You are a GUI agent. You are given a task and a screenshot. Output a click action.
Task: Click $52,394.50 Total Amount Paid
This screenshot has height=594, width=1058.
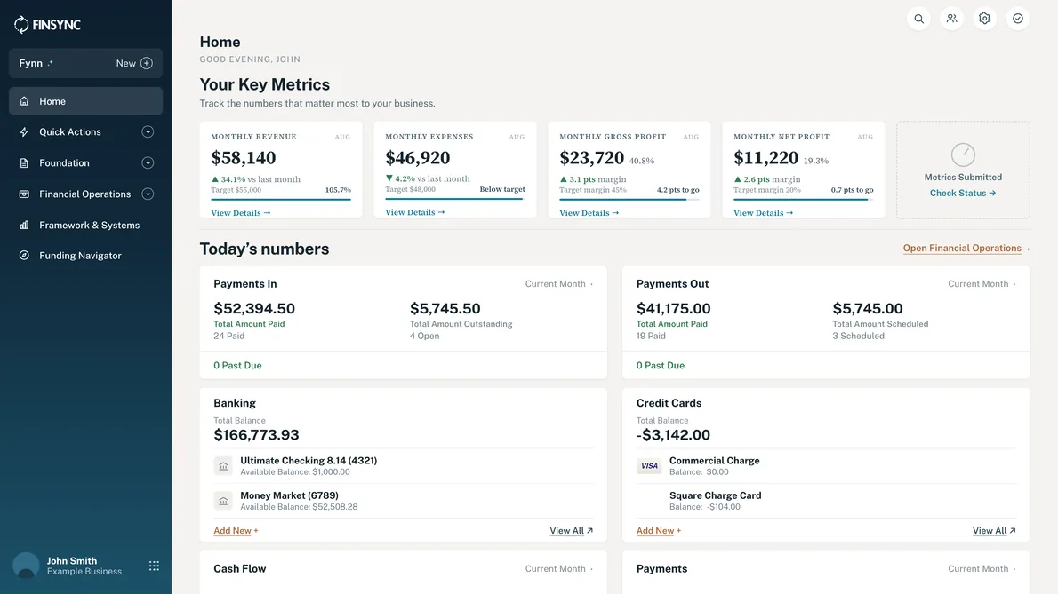(254, 308)
